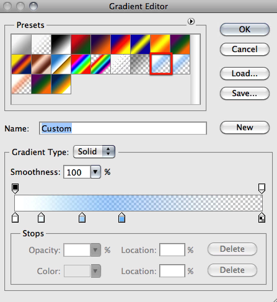Pick the black to white gradient preset
The height and width of the screenshot is (302, 277).
pyautogui.click(x=61, y=44)
